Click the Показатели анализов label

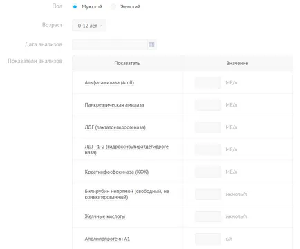[35, 61]
